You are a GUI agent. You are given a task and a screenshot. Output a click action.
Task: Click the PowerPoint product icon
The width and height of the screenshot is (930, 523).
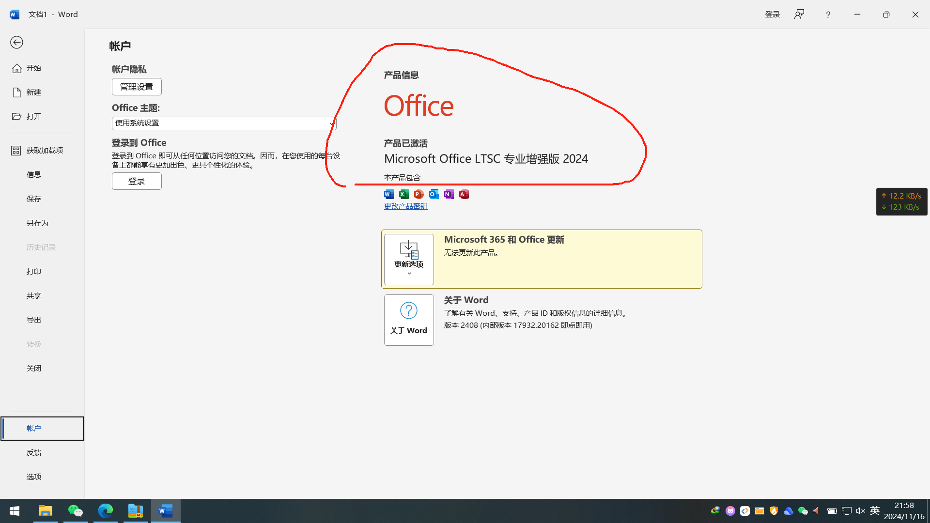[419, 194]
